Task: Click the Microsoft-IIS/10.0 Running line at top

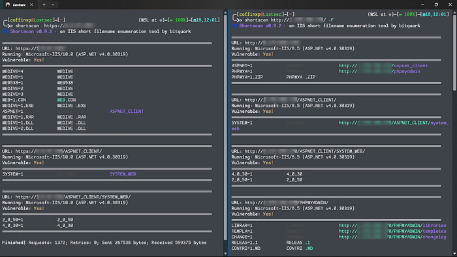Action: [x=65, y=54]
